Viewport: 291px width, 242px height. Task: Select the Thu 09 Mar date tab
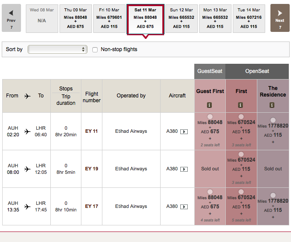coord(75,18)
